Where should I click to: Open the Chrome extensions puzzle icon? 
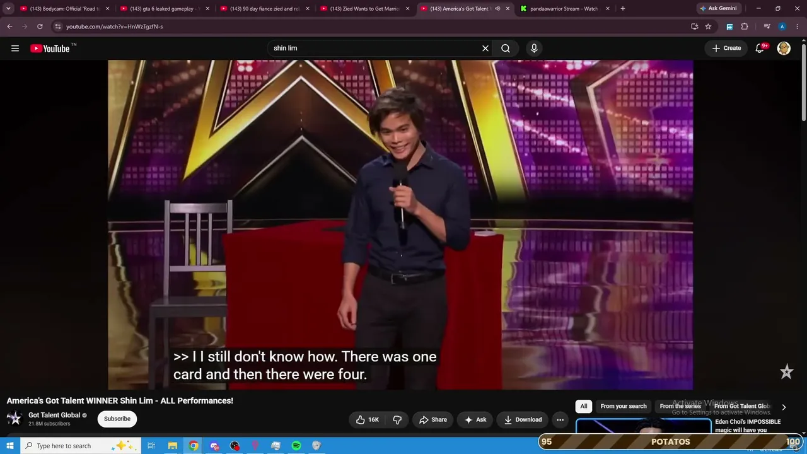tap(745, 26)
